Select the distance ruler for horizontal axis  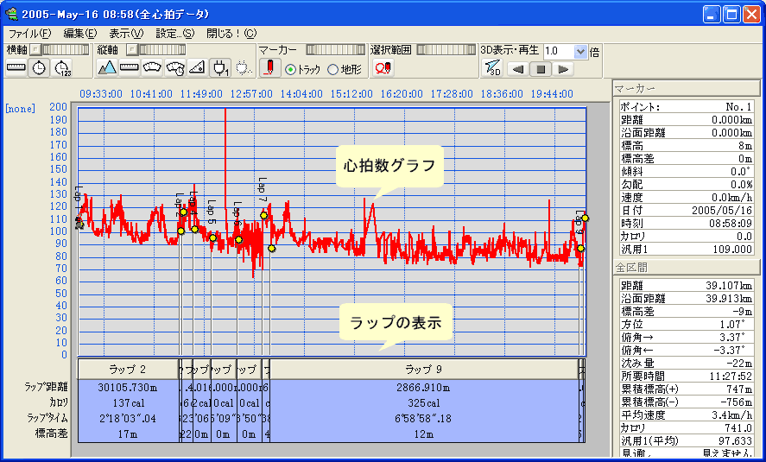pyautogui.click(x=16, y=68)
